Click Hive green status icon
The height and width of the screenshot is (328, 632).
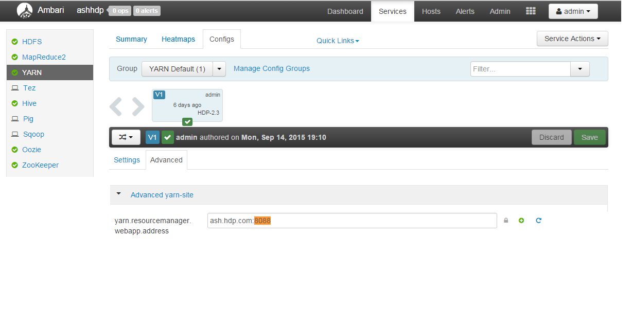[x=14, y=103]
